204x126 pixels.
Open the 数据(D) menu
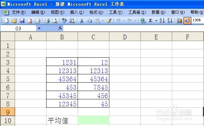(158, 12)
